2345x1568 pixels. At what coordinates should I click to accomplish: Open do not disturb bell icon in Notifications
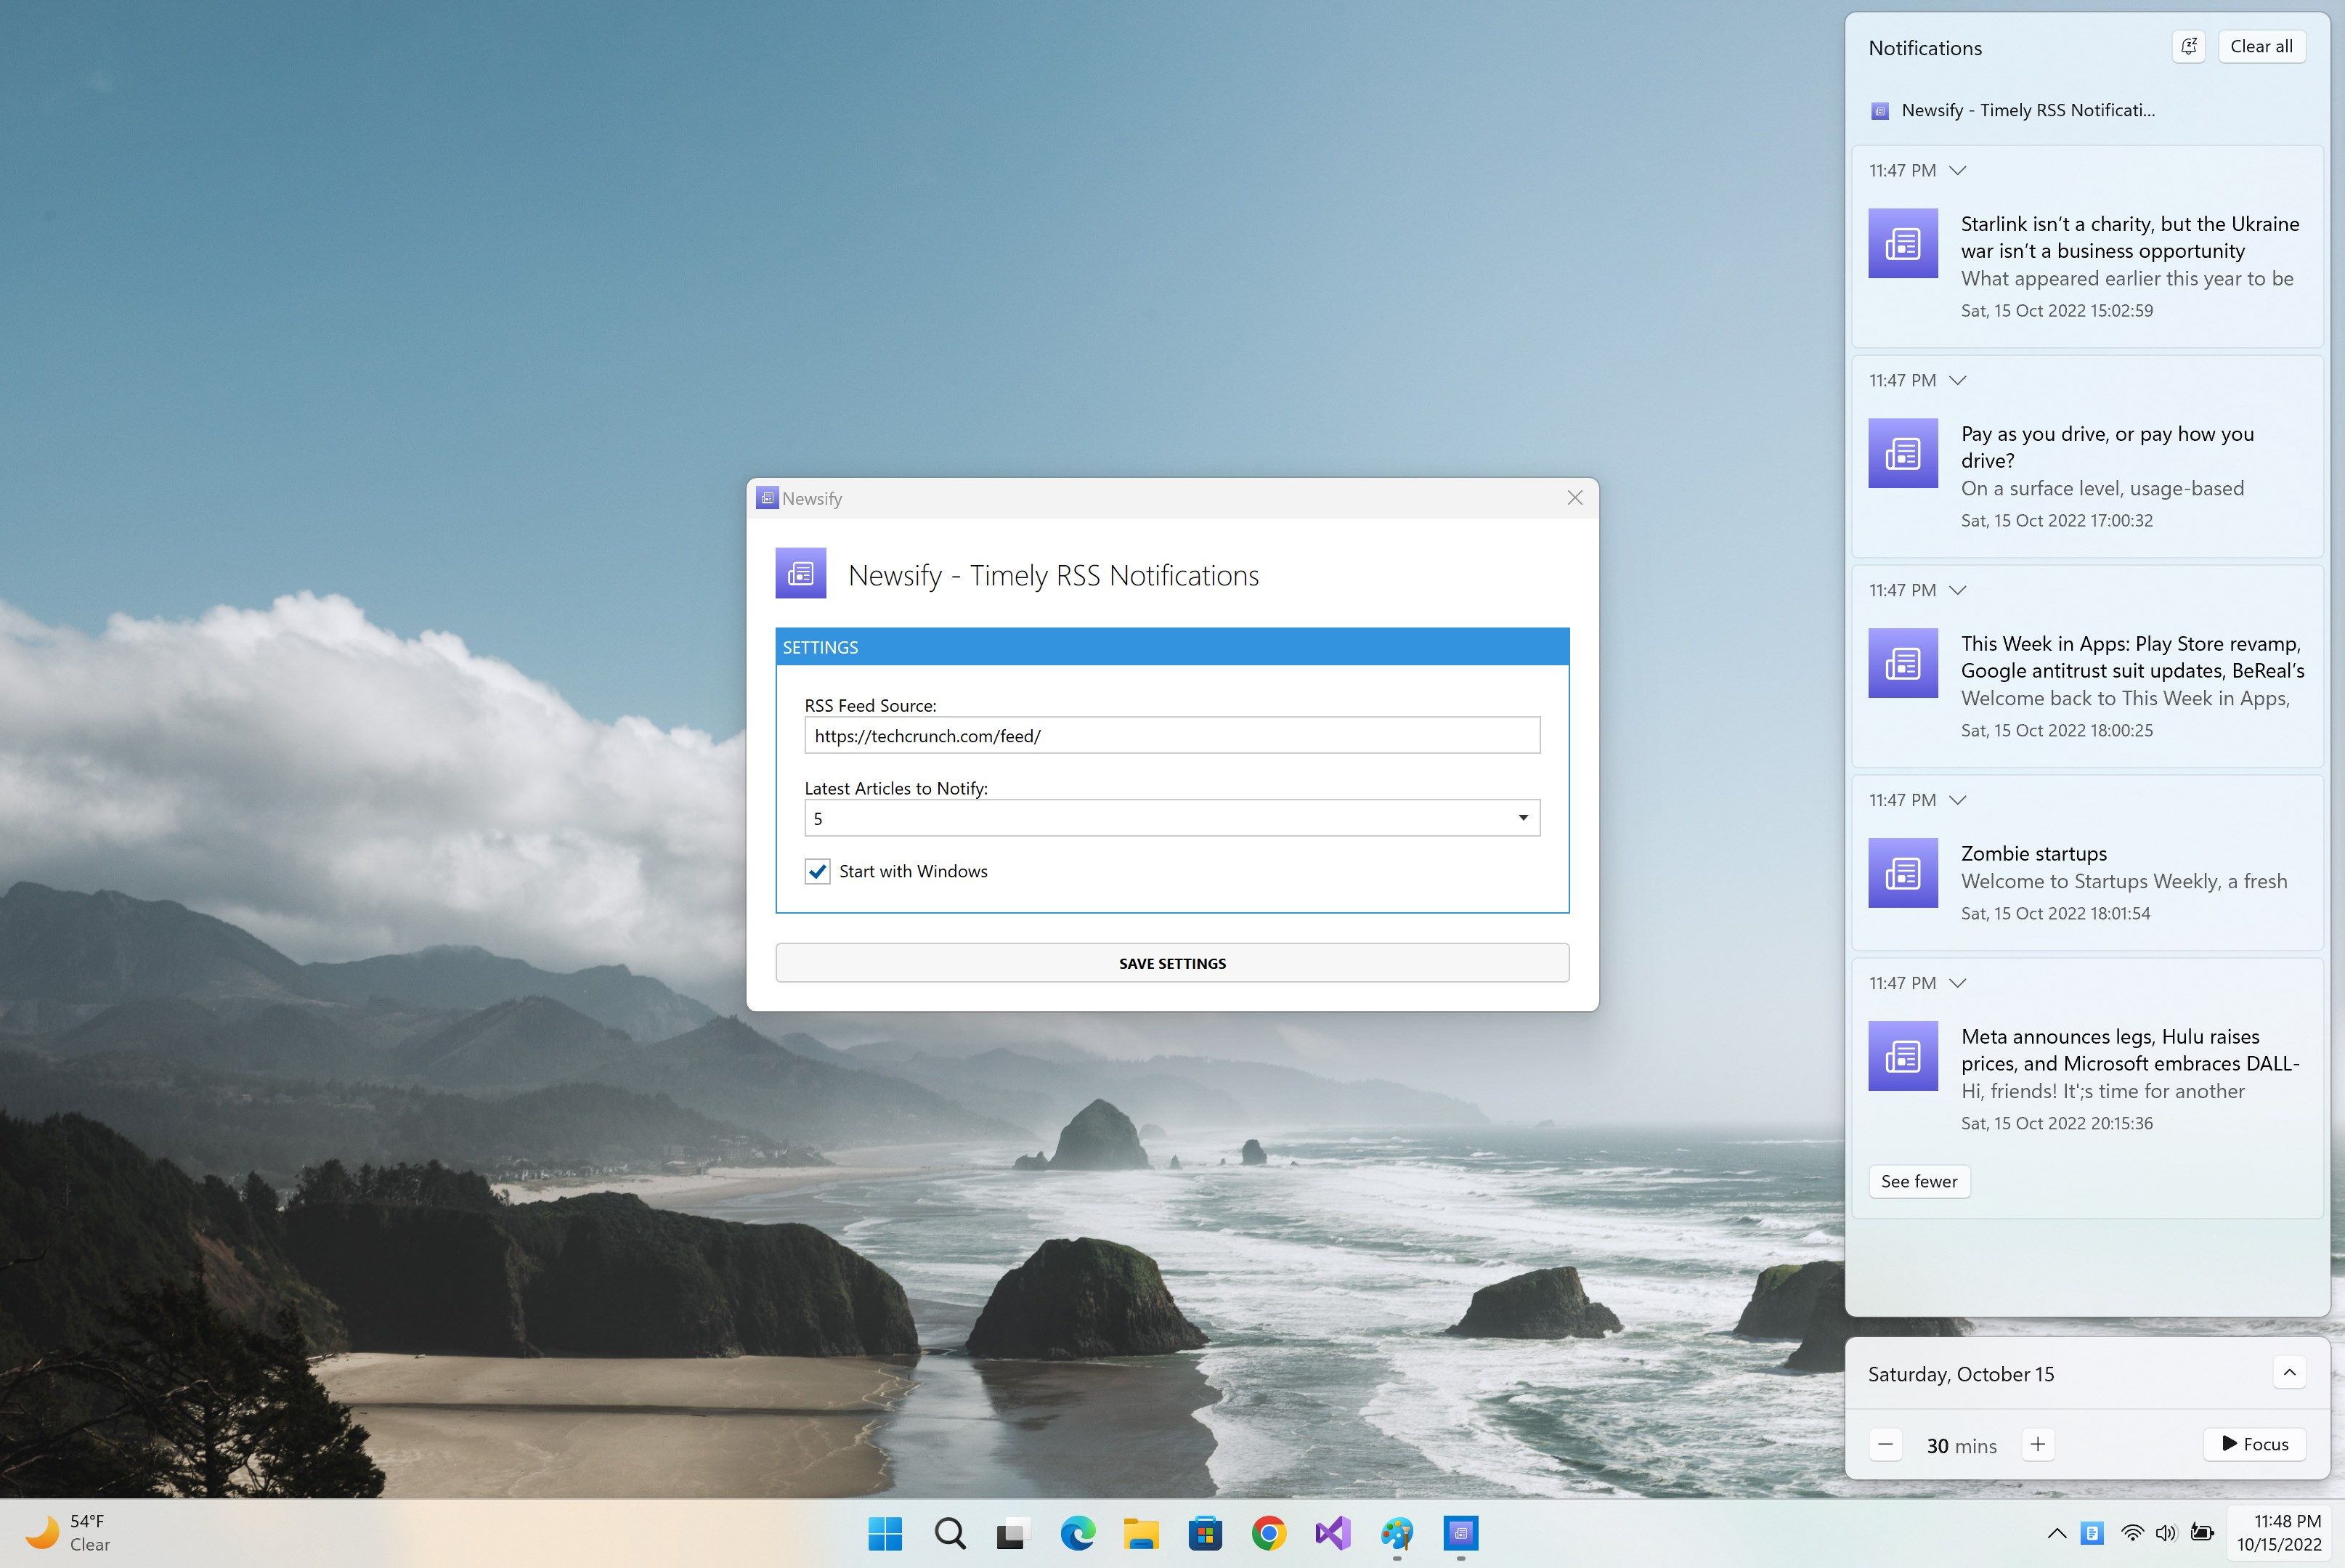(2188, 47)
